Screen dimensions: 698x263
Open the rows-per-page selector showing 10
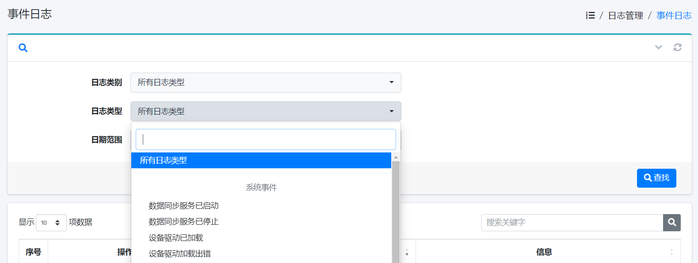tap(51, 222)
